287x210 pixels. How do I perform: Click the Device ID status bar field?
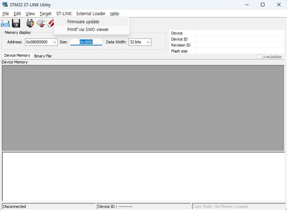tap(144, 206)
